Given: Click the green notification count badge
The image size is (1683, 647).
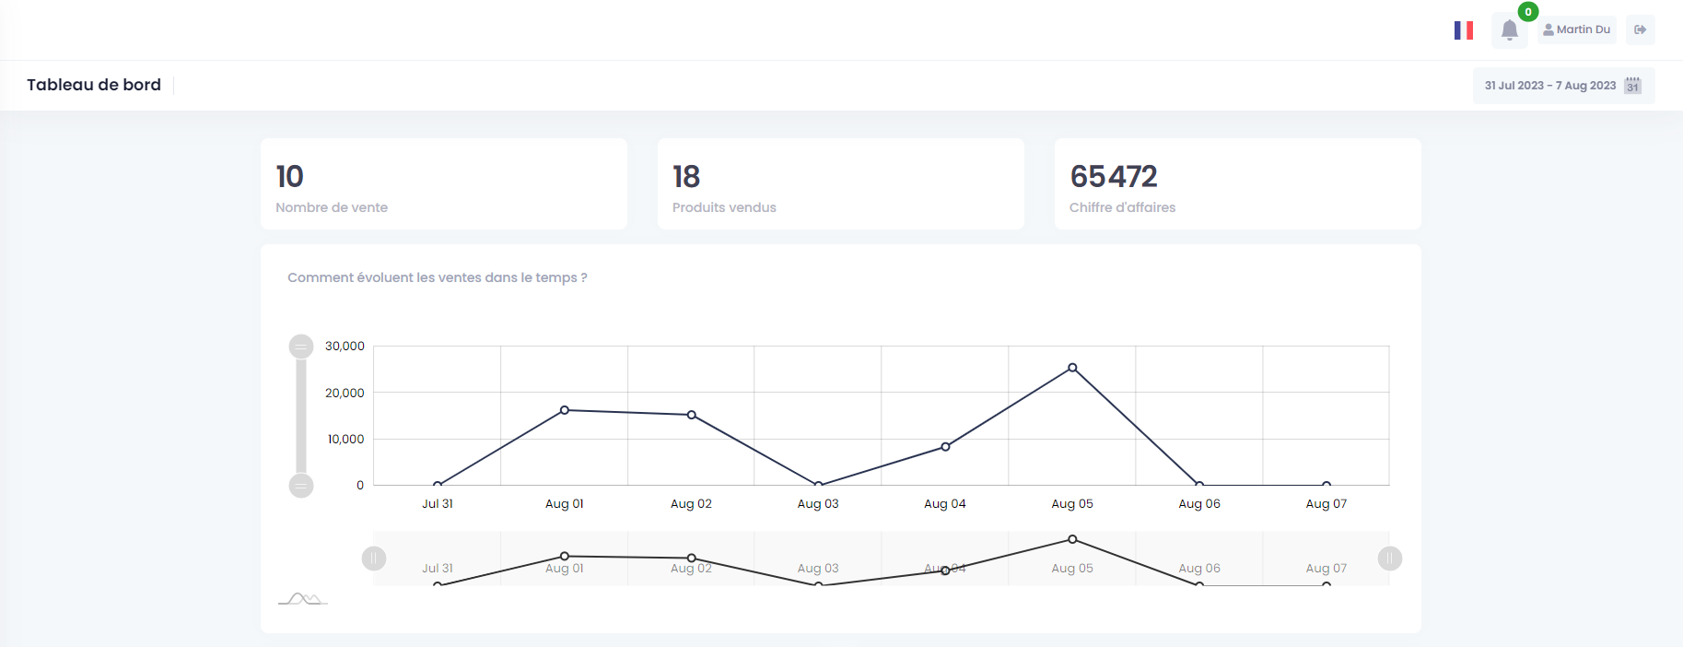Looking at the screenshot, I should pyautogui.click(x=1528, y=12).
